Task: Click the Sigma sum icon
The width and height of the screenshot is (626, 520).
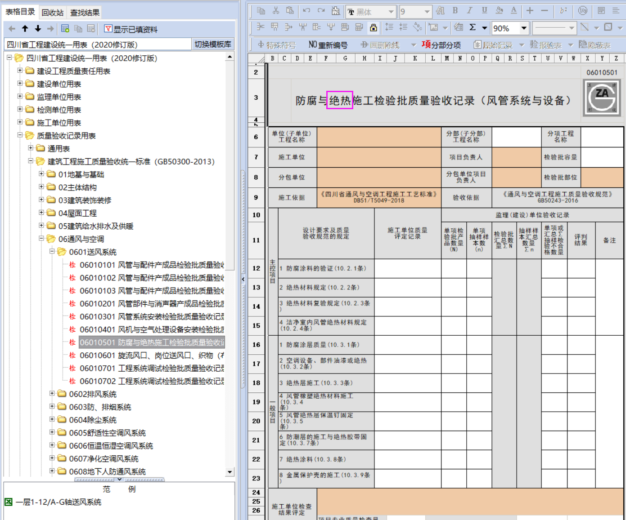Action: click(473, 27)
